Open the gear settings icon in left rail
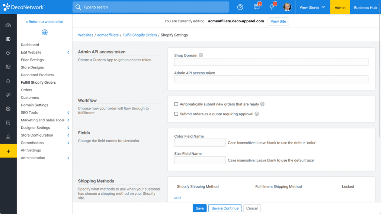Viewport: 381px width, 214px height. tap(8, 109)
